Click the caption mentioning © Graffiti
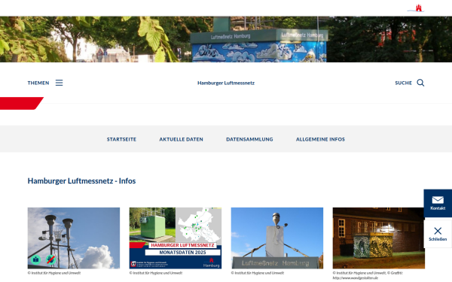Viewport: 452px width, 282px height. point(368,275)
